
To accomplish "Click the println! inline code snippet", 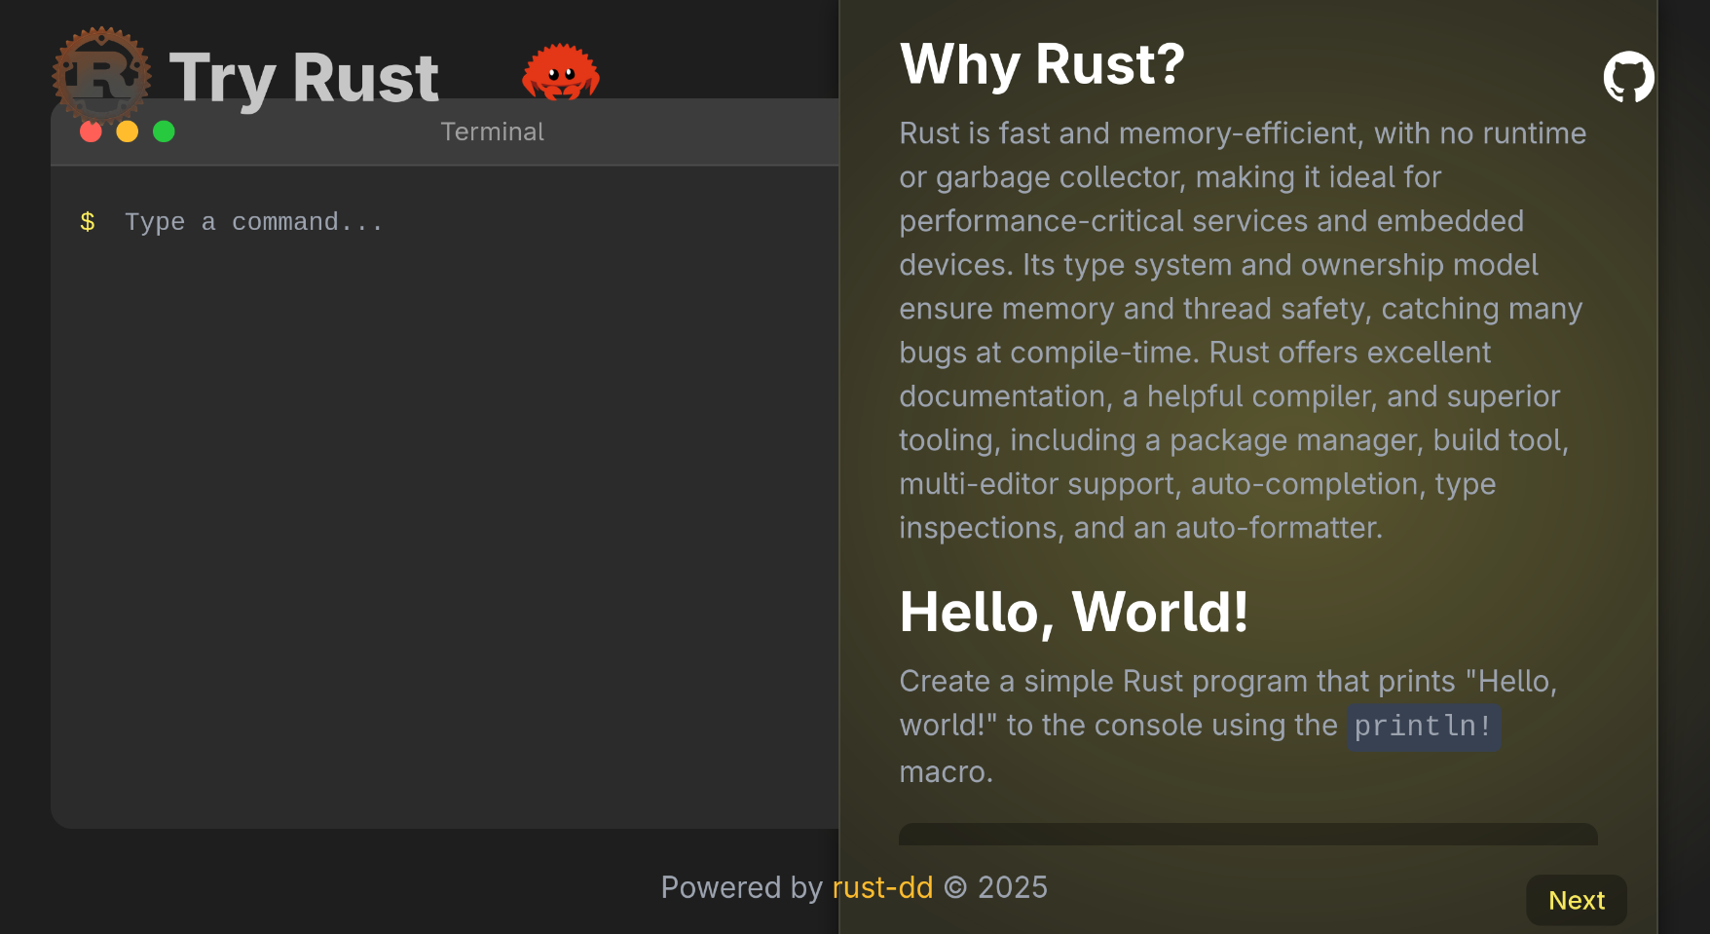I will click(x=1423, y=727).
